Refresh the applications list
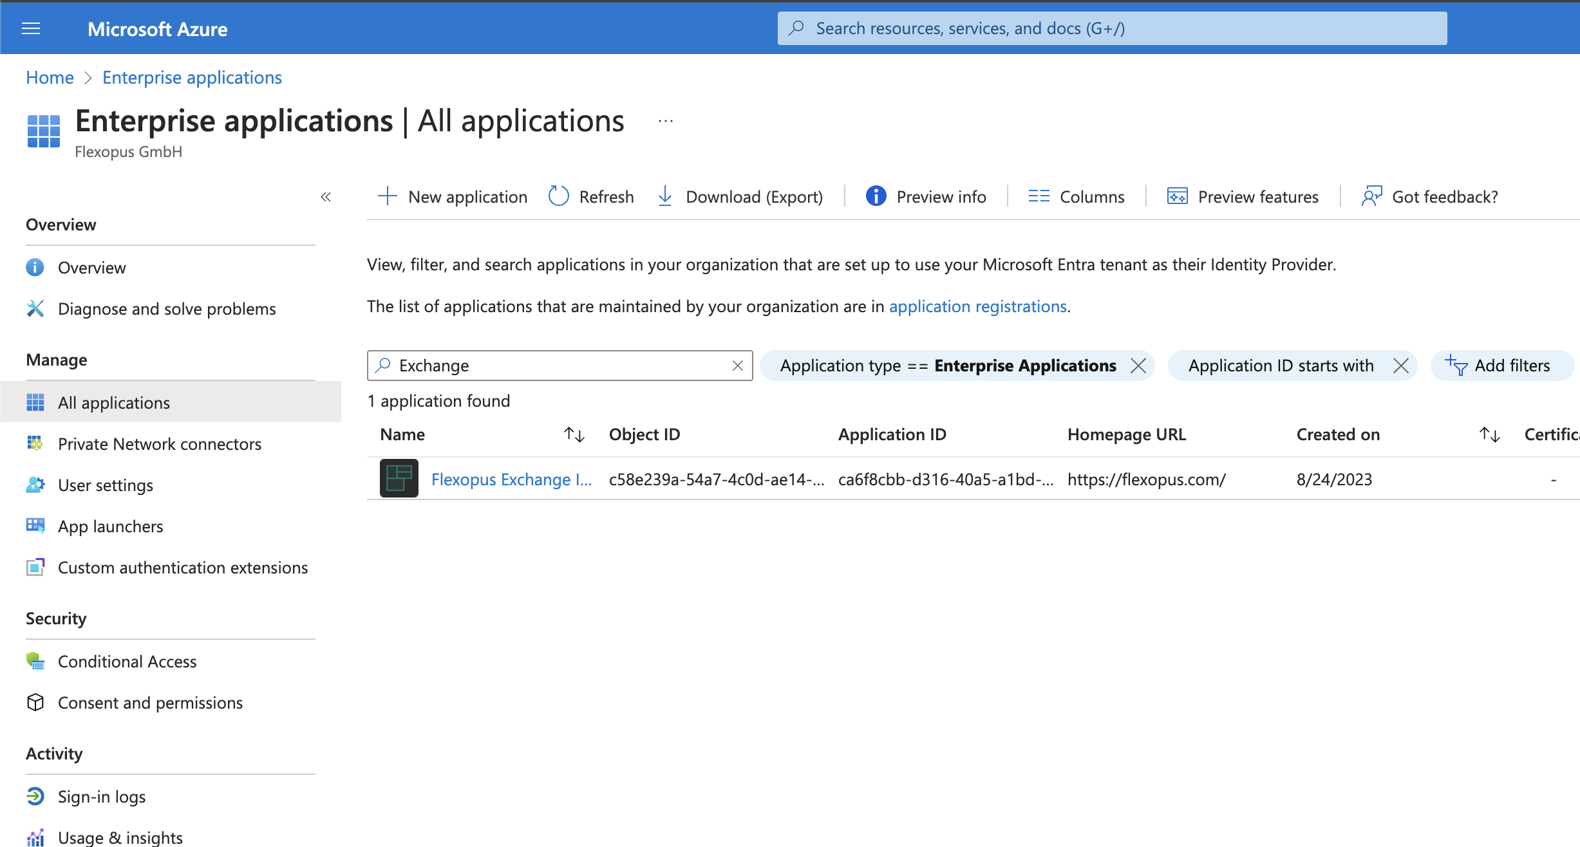The height and width of the screenshot is (847, 1580). tap(591, 196)
